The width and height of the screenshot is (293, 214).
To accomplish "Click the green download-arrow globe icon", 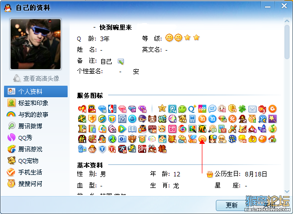I will pyautogui.click(x=112, y=139).
